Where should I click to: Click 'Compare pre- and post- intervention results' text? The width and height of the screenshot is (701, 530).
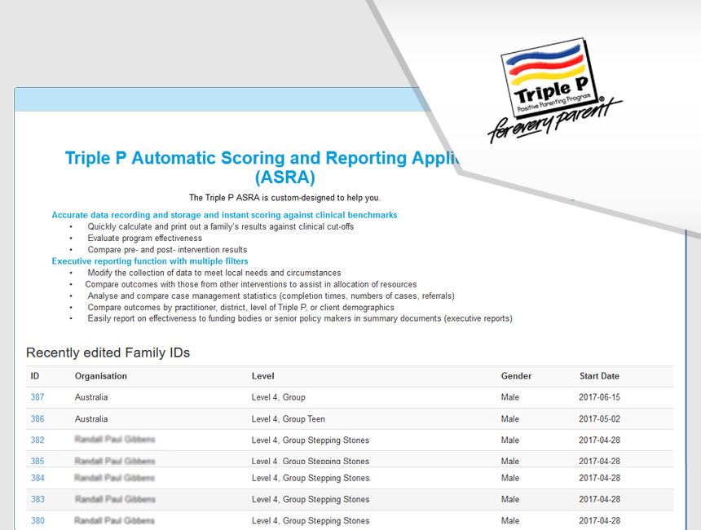click(167, 250)
